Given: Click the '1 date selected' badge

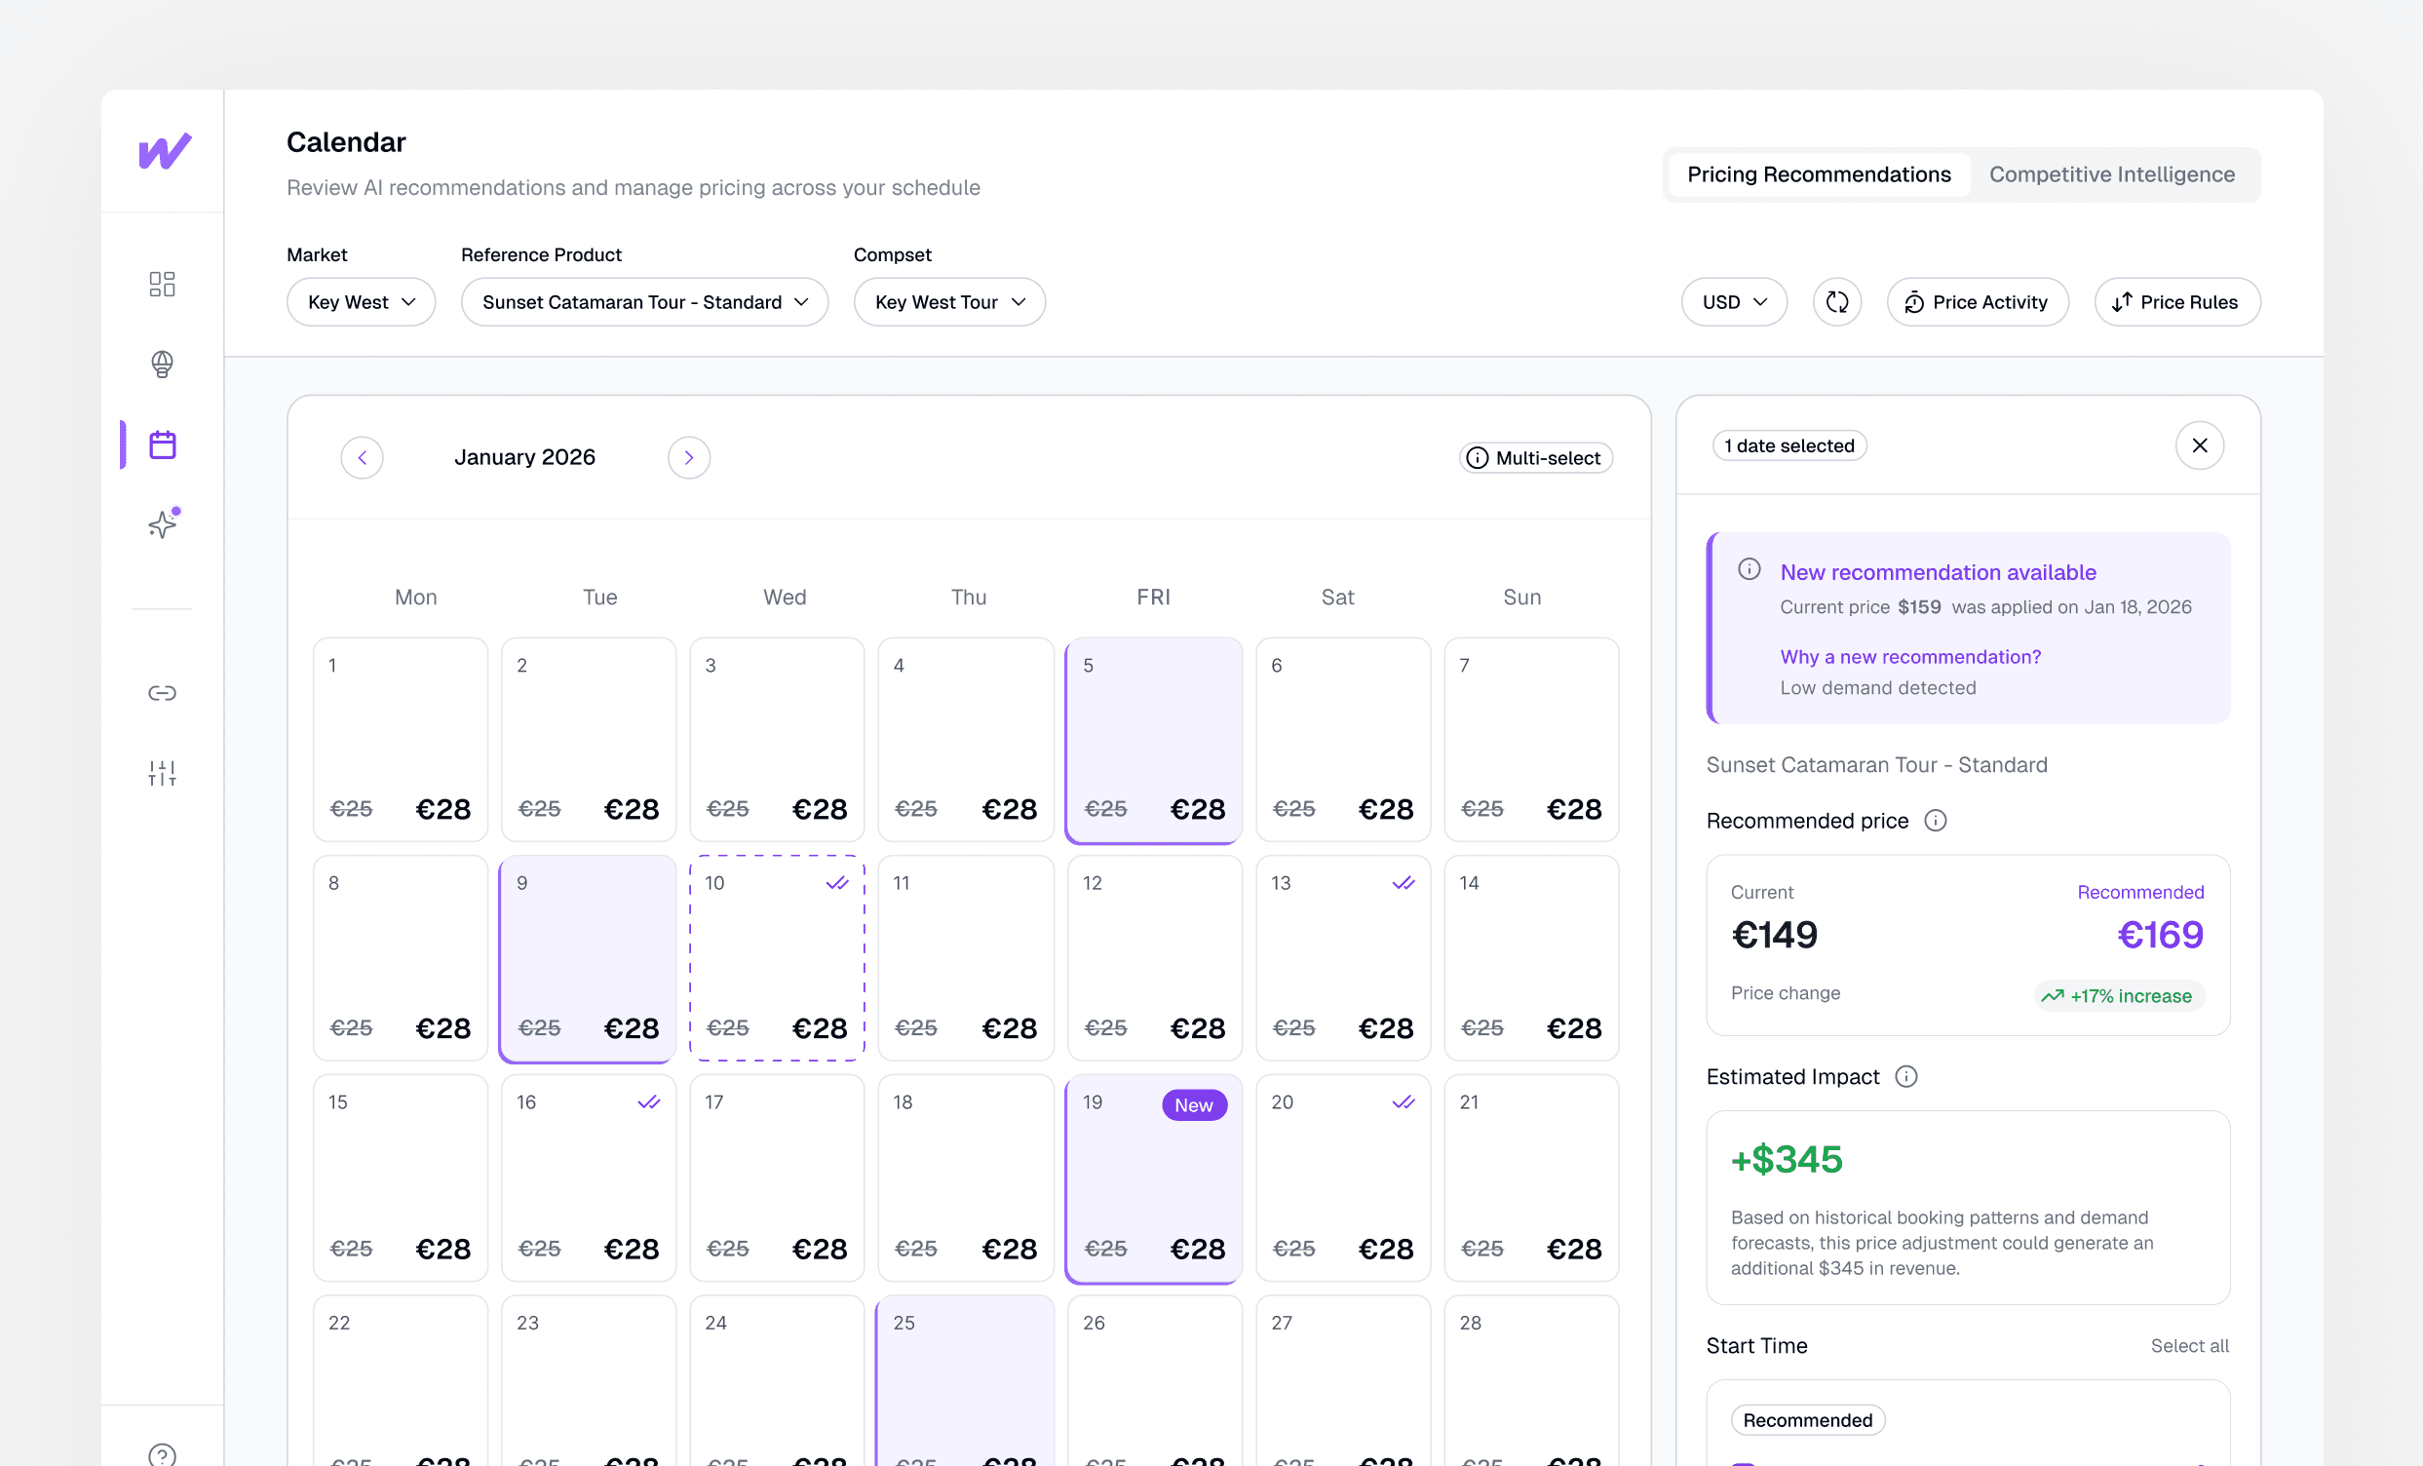Looking at the screenshot, I should pos(1788,445).
